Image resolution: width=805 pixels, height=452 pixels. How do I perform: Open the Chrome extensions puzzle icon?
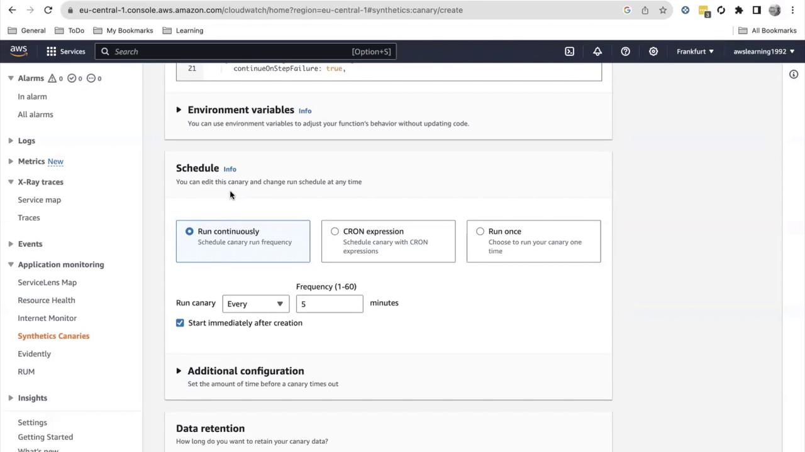739,10
